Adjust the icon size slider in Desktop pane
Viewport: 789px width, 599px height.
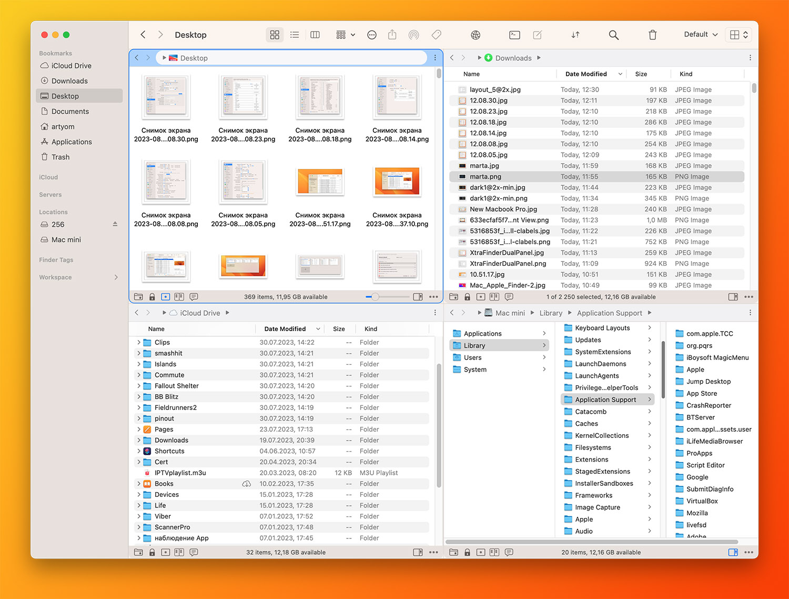[x=375, y=297]
